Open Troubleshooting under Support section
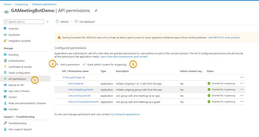 pyautogui.click(x=17, y=123)
